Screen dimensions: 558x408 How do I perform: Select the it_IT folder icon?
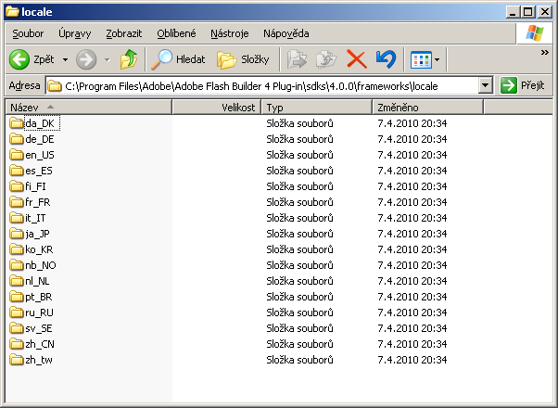tap(17, 217)
